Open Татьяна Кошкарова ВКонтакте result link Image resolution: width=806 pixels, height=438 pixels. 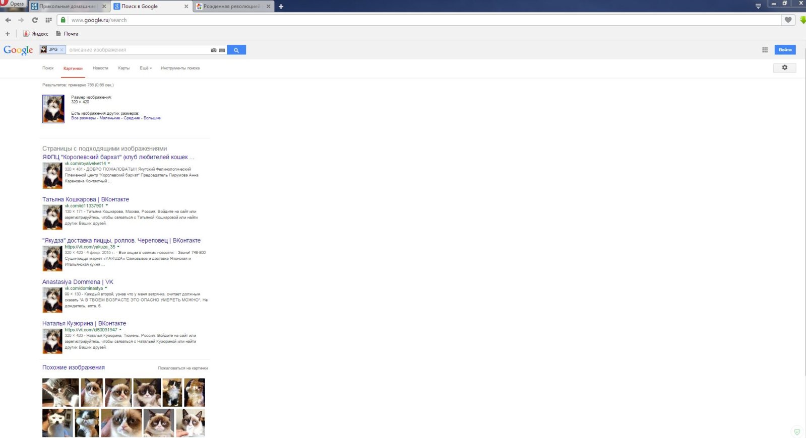(86, 199)
